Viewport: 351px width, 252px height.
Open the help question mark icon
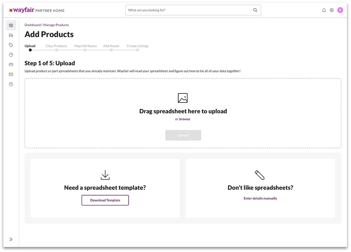point(11,84)
